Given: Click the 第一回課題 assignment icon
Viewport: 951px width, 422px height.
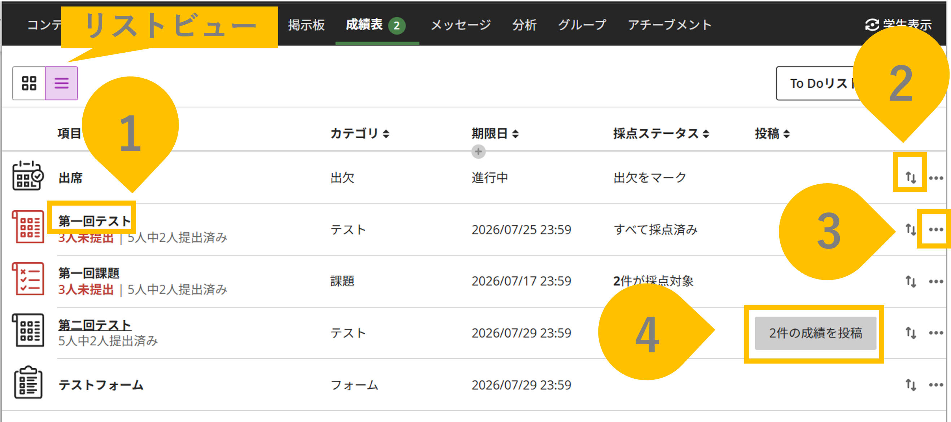Looking at the screenshot, I should pyautogui.click(x=28, y=279).
